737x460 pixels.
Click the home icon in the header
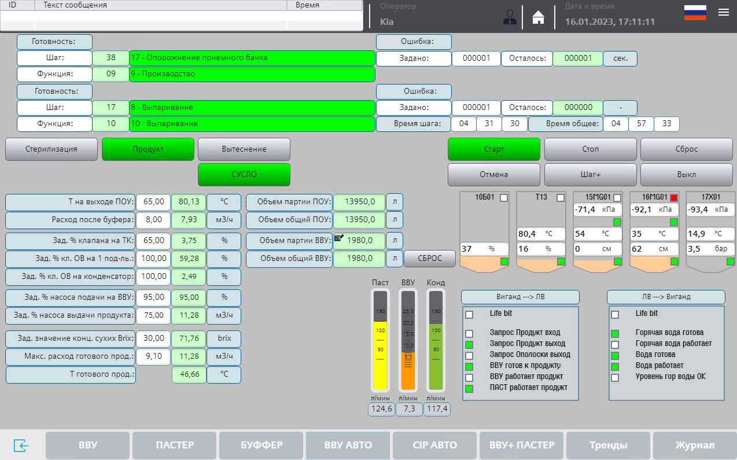[538, 16]
